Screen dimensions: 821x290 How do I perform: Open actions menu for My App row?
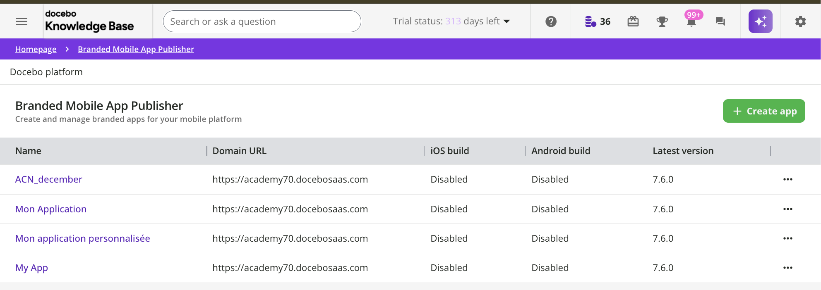tap(787, 268)
